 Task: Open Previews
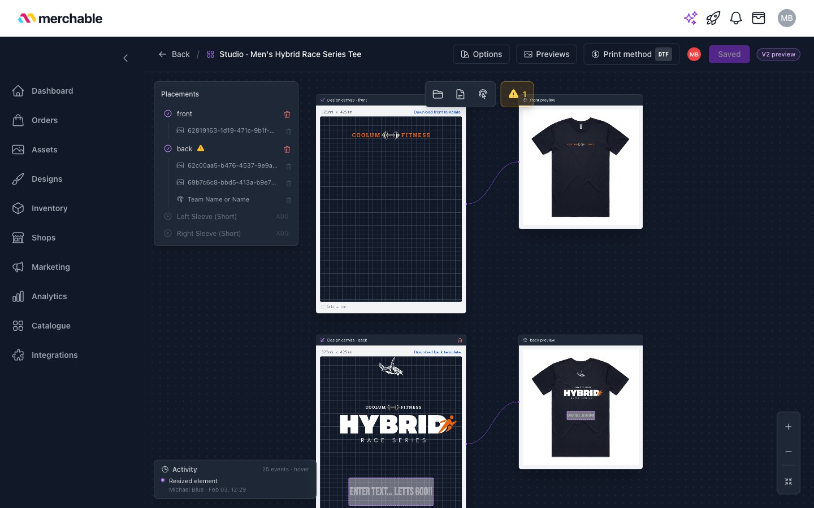(x=547, y=54)
